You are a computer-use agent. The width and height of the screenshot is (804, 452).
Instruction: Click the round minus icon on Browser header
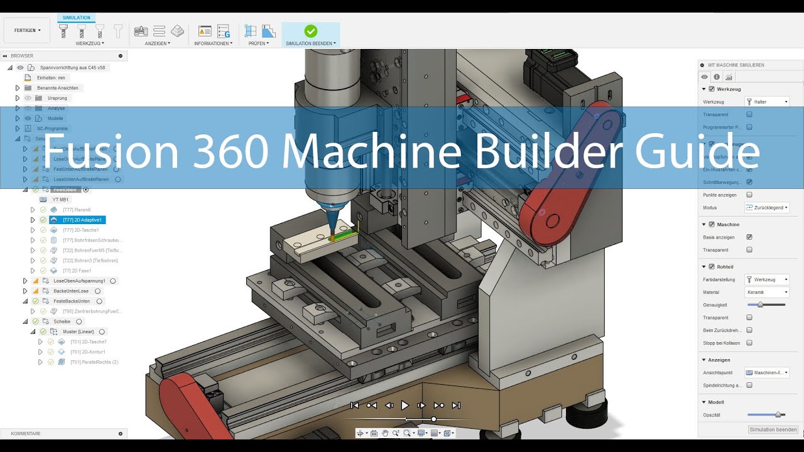click(x=121, y=56)
